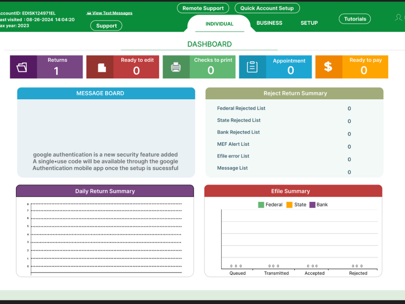The image size is (405, 304).
Task: Click the Appointment count 0
Action: pos(290,70)
